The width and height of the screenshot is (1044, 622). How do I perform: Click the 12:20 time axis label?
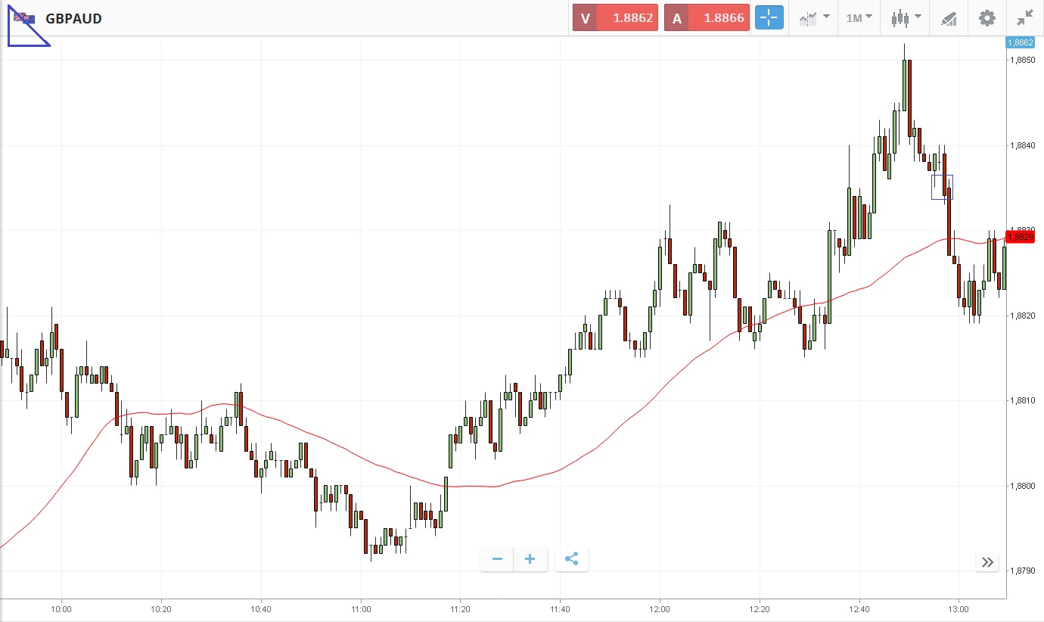click(x=760, y=608)
